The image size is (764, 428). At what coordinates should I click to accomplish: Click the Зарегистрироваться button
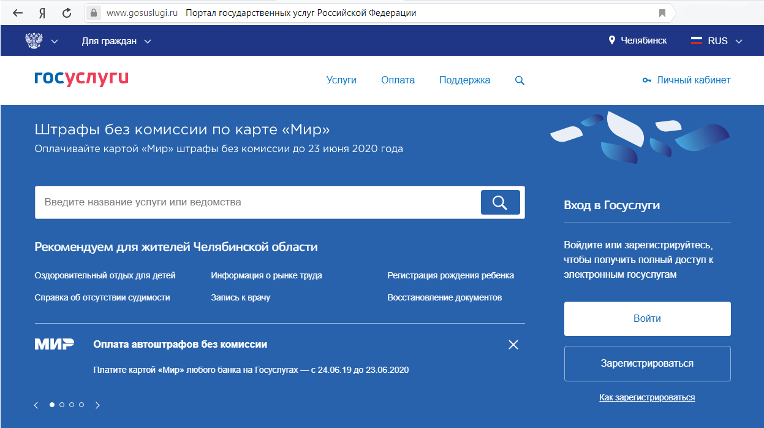[x=647, y=364]
